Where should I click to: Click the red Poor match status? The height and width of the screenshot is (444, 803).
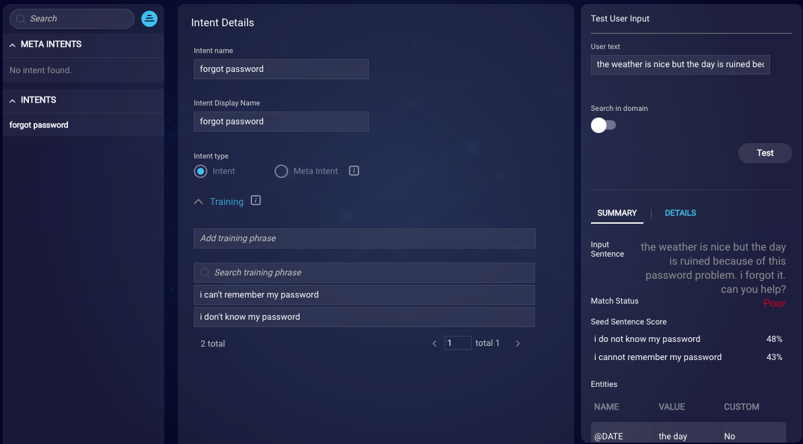point(774,304)
